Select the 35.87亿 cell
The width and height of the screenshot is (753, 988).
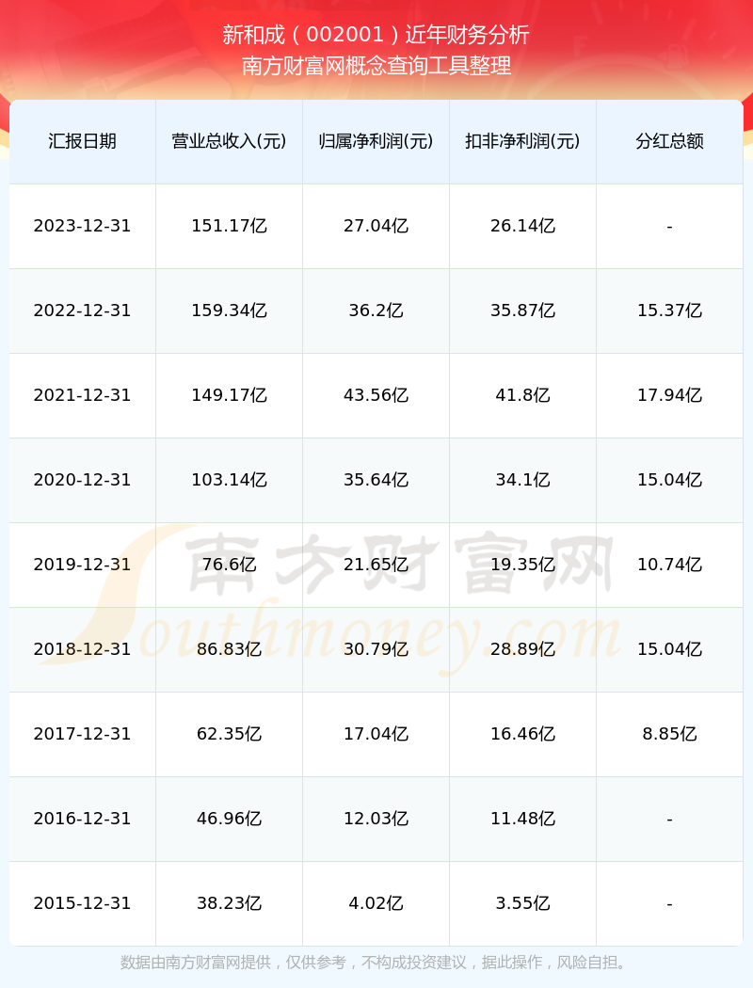point(523,311)
